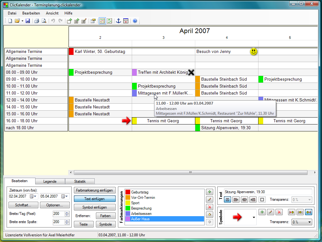The height and width of the screenshot is (242, 322).
Task: Add a new color marking with green plus
Action: pyautogui.click(x=210, y=192)
